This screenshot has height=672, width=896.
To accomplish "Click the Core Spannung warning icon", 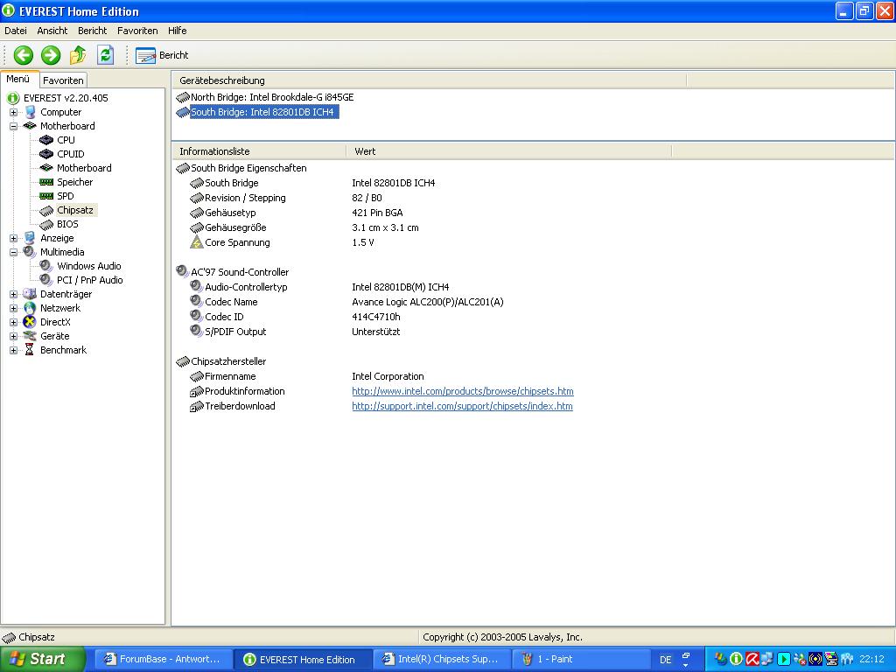I will [x=197, y=242].
